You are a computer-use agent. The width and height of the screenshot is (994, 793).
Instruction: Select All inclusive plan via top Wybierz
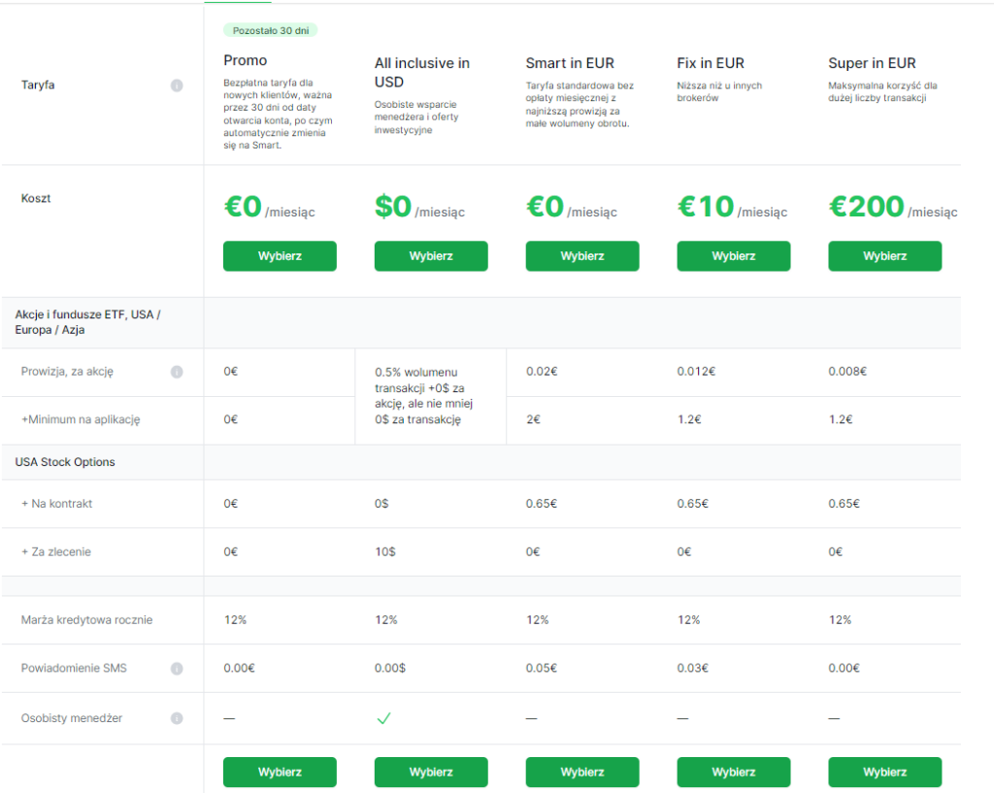431,256
